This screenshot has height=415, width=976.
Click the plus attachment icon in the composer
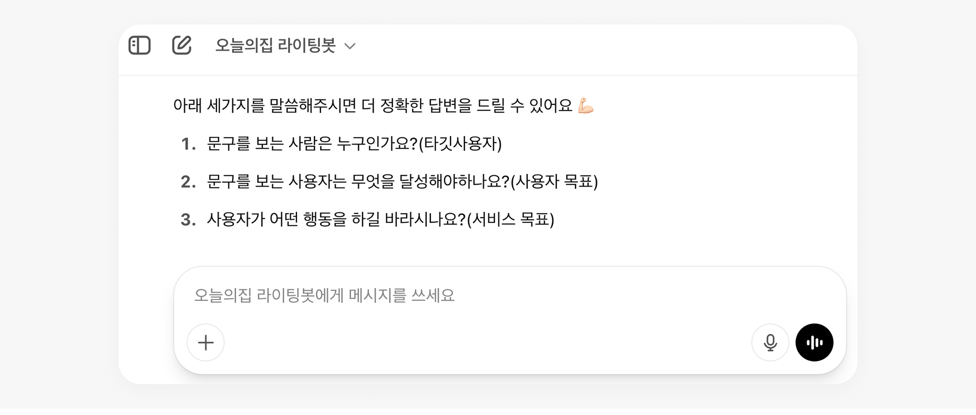point(206,342)
